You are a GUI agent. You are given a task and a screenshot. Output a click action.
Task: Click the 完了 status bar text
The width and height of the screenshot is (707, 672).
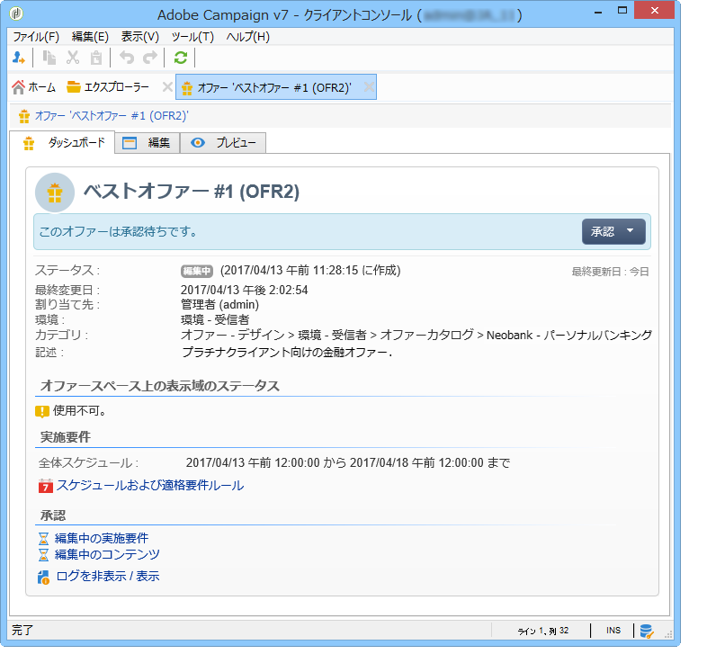22,631
